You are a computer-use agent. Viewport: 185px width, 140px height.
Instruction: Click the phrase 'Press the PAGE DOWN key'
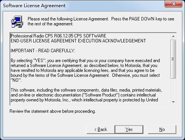(137, 19)
